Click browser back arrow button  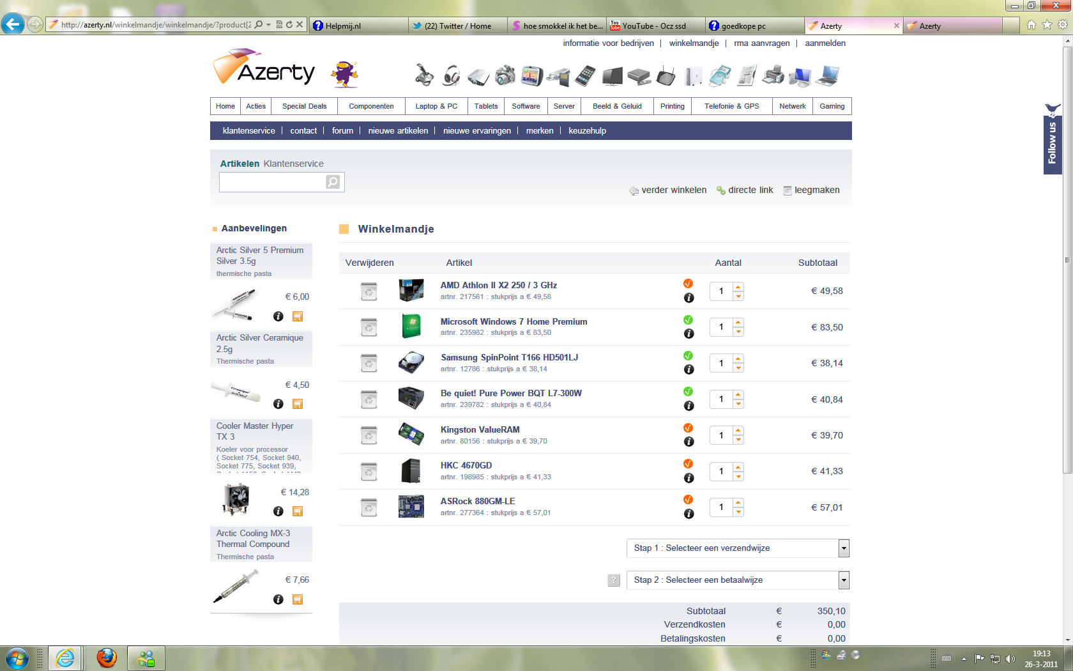(13, 24)
